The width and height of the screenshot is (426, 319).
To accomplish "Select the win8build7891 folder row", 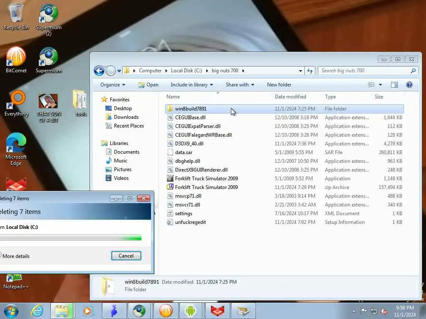I will pos(285,109).
